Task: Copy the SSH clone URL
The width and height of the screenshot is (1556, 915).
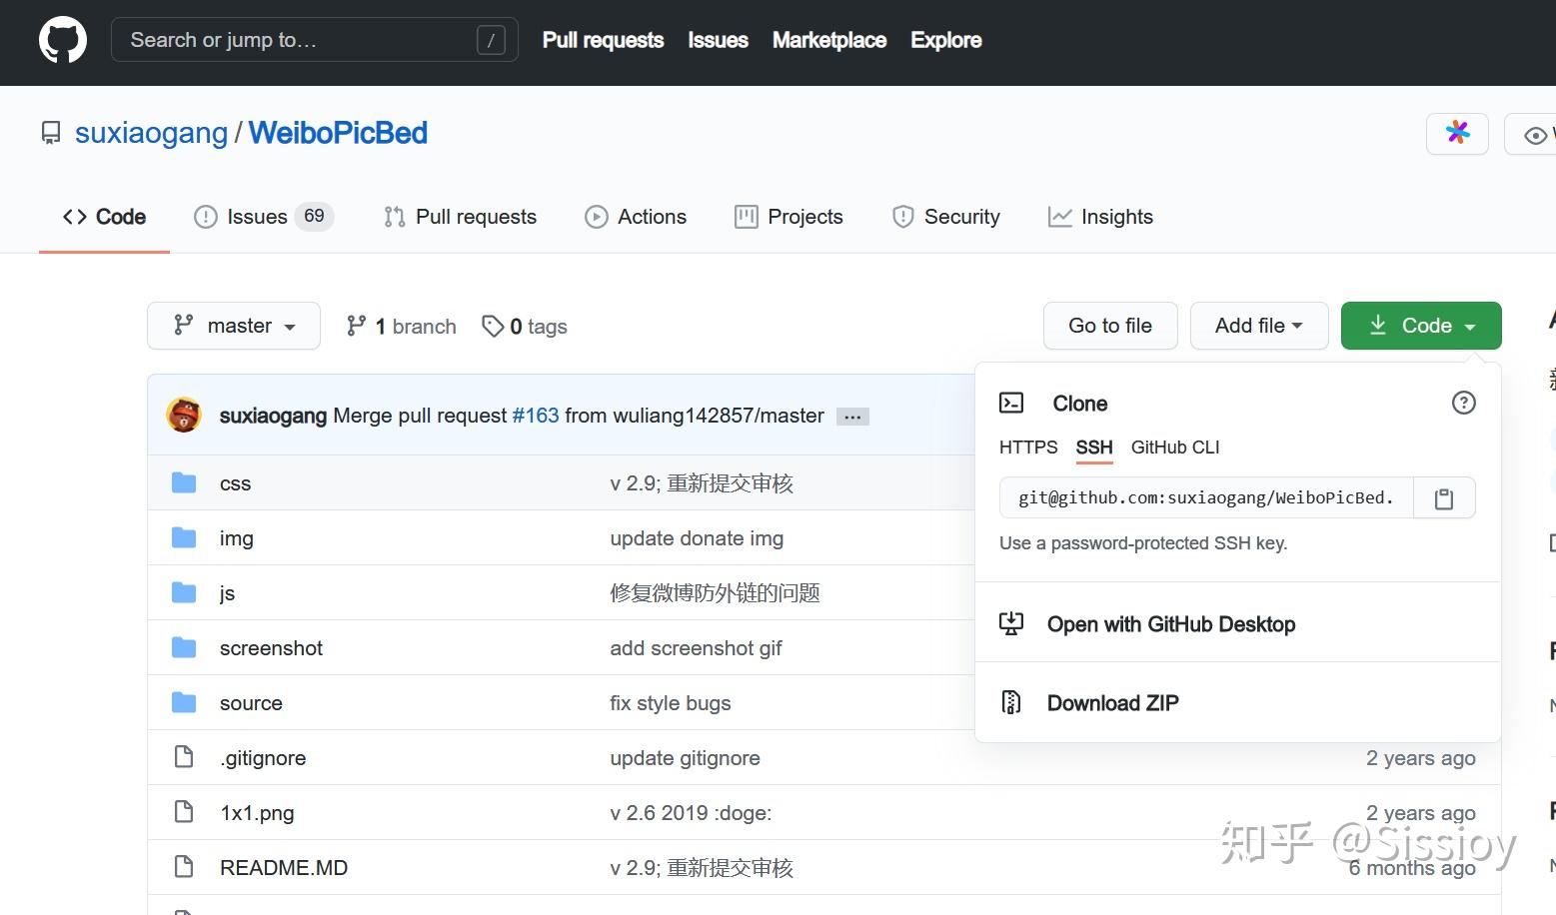Action: pos(1444,498)
